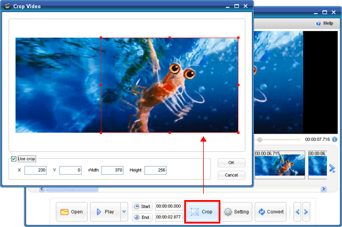Image resolution: width=342 pixels, height=227 pixels.
Task: Click the crop Width field
Action: 112,170
